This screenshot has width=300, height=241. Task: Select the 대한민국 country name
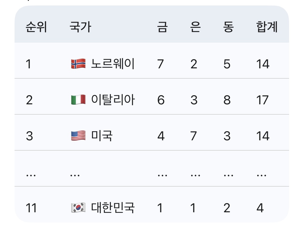(113, 207)
